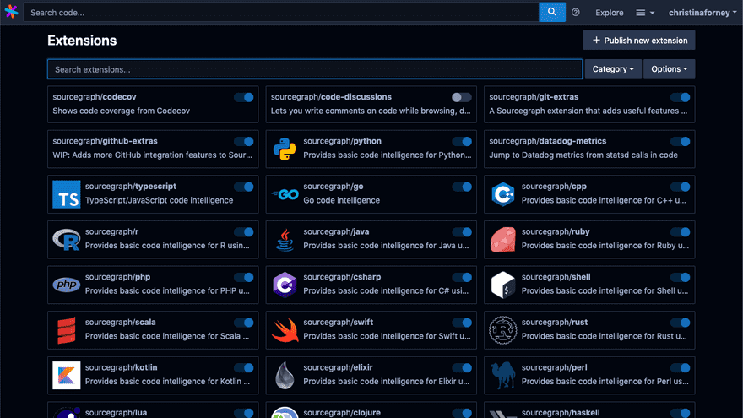Click the blue search magnifier button
The image size is (743, 418).
552,13
